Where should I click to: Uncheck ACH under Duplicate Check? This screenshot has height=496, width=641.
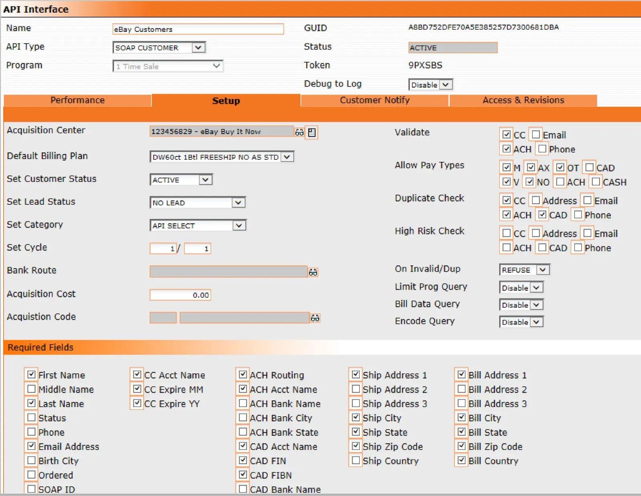506,215
